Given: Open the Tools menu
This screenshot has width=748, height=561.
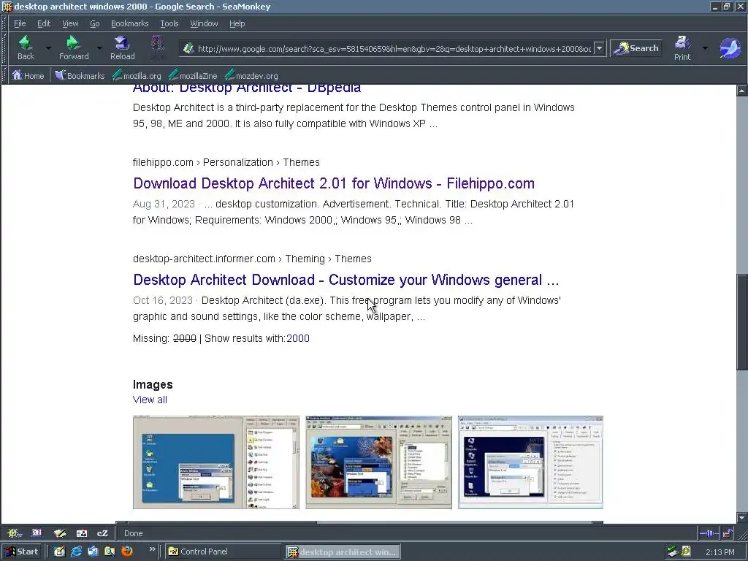Looking at the screenshot, I should (169, 23).
